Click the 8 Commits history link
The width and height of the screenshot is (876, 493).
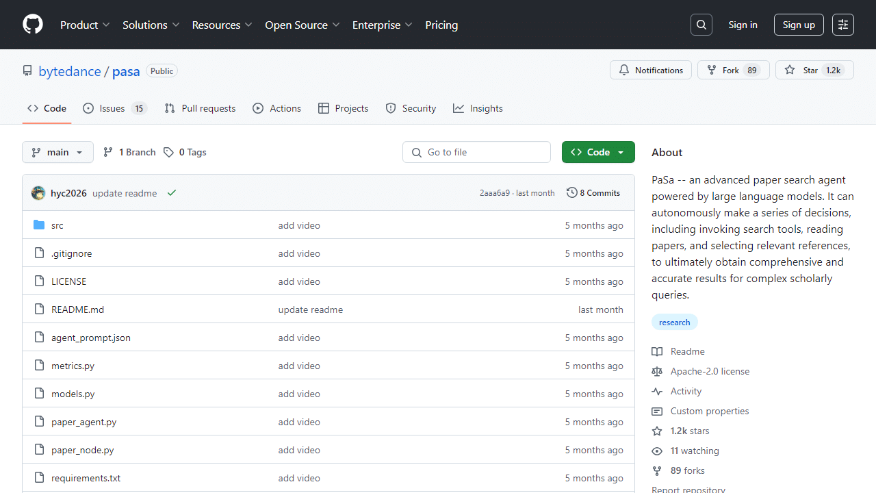pos(593,193)
